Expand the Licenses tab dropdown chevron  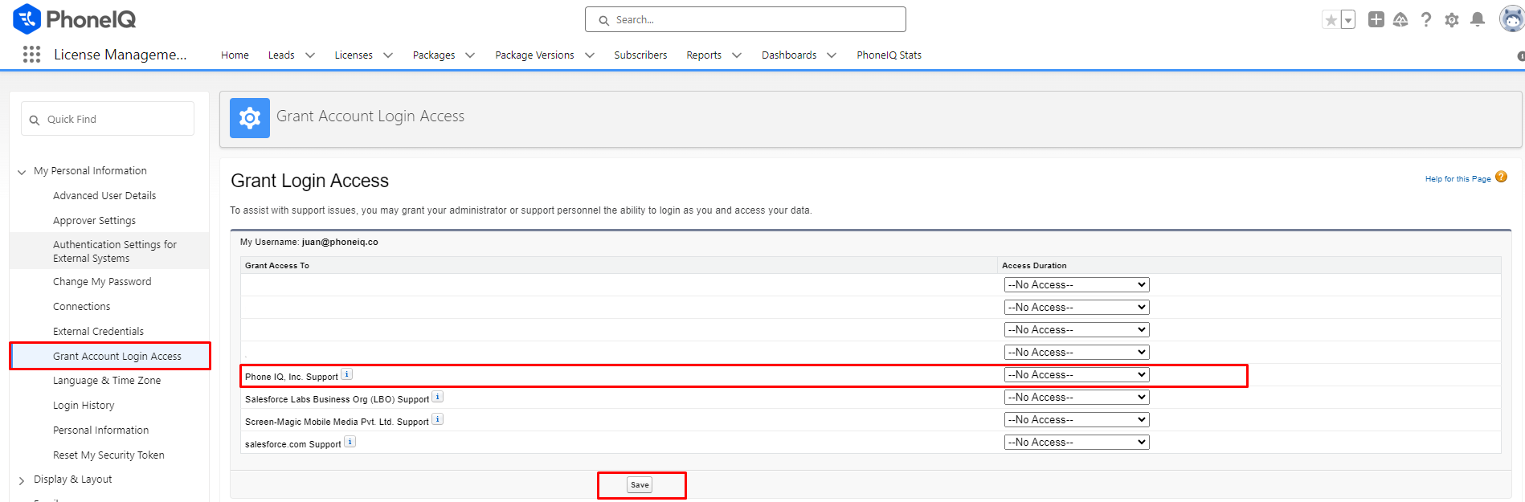388,55
